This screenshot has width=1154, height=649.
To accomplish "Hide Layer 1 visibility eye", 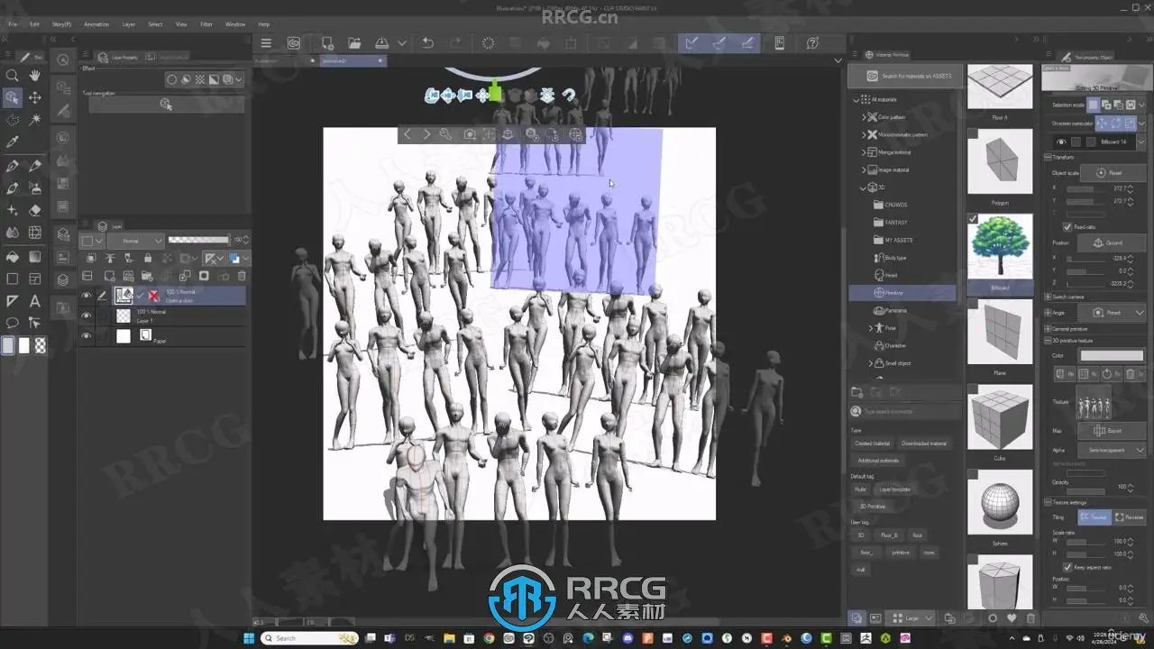I will point(87,315).
